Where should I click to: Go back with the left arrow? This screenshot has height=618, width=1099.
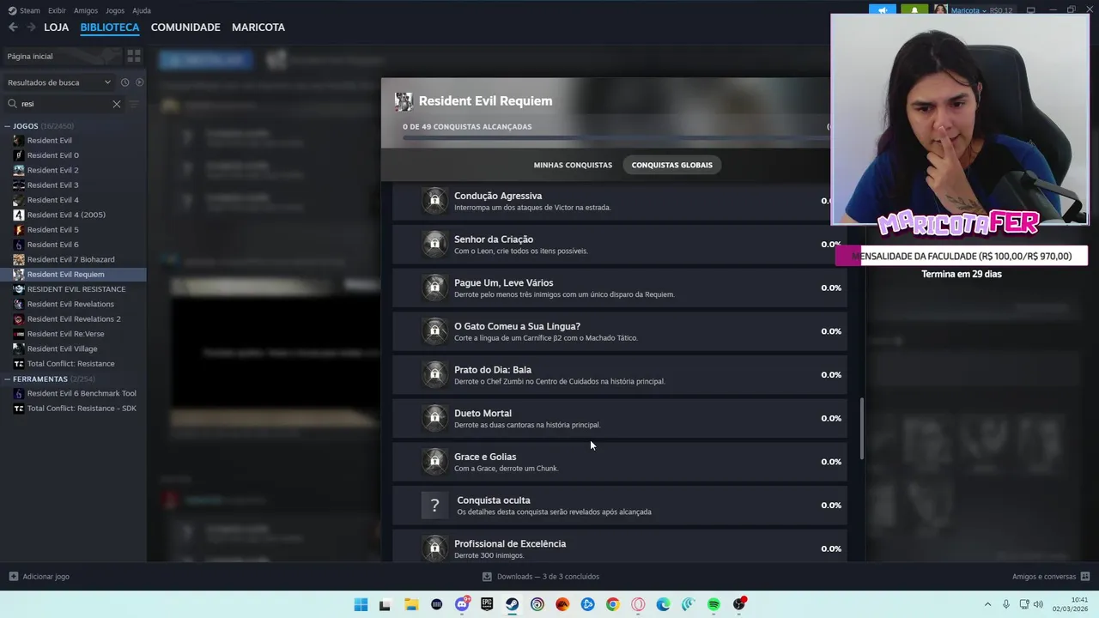(13, 27)
